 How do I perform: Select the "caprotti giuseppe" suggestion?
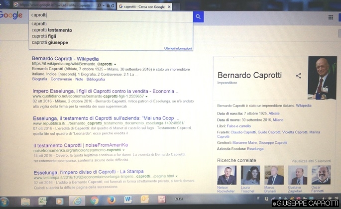[49, 42]
